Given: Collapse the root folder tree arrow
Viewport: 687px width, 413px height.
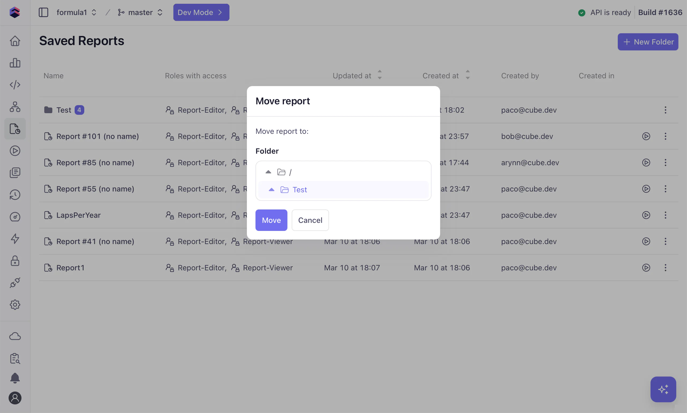Looking at the screenshot, I should pyautogui.click(x=268, y=172).
